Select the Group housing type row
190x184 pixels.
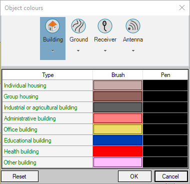[x=47, y=96]
